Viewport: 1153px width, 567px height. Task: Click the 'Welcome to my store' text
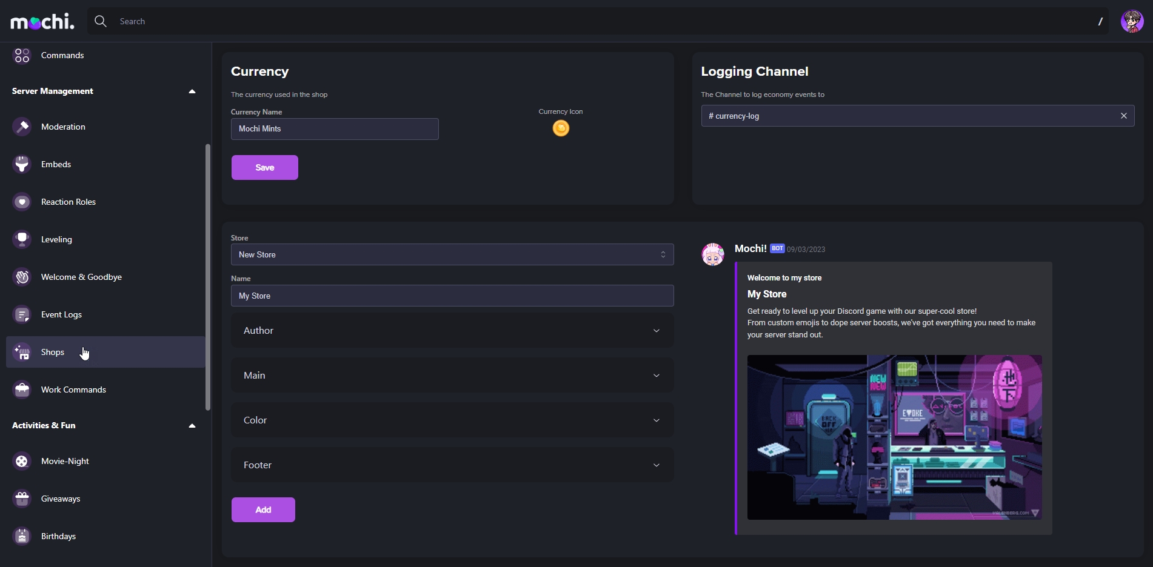coord(784,278)
